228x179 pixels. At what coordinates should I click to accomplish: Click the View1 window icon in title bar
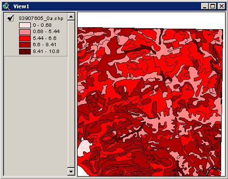tap(7, 6)
